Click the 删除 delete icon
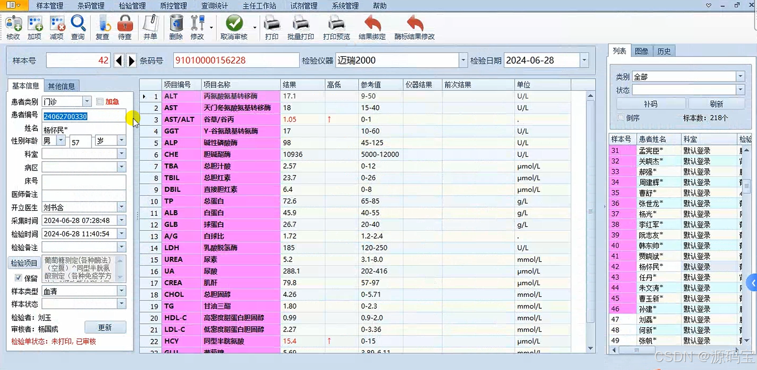Screen dimensions: 757x370 click(176, 27)
